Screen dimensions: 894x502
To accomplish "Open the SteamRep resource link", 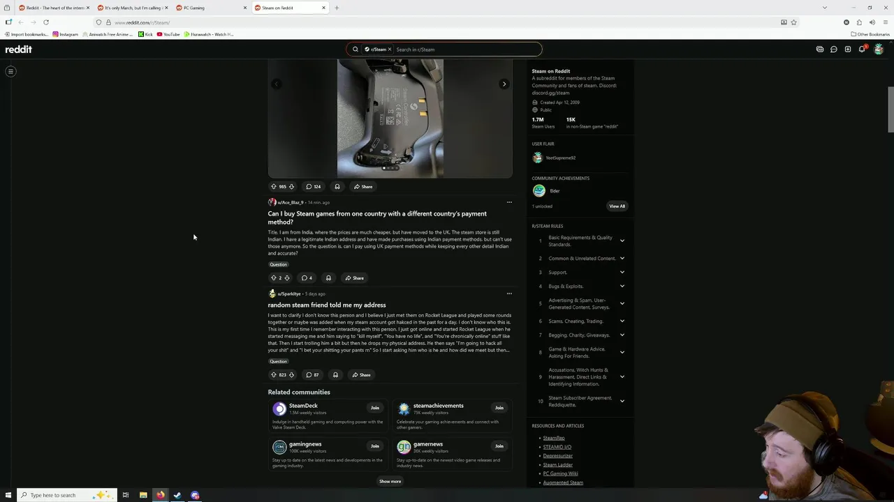I will [x=554, y=438].
